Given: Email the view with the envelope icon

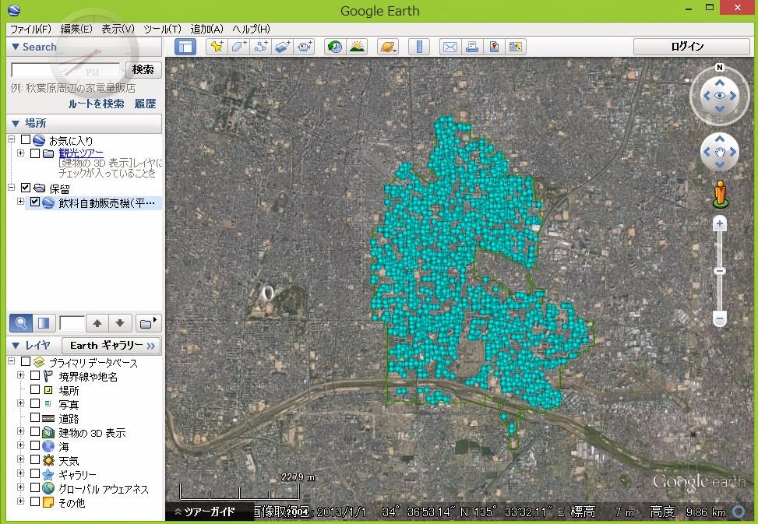Looking at the screenshot, I should [x=450, y=47].
